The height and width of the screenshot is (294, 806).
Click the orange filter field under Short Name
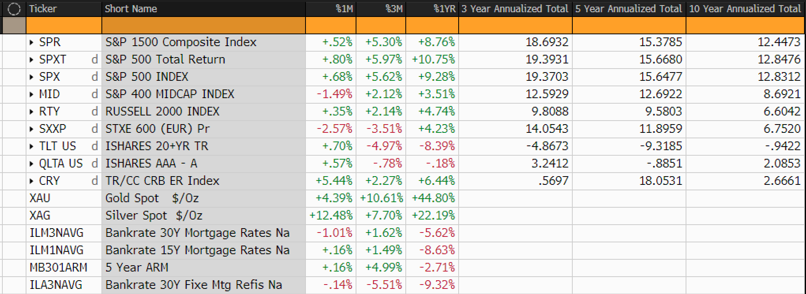204,25
